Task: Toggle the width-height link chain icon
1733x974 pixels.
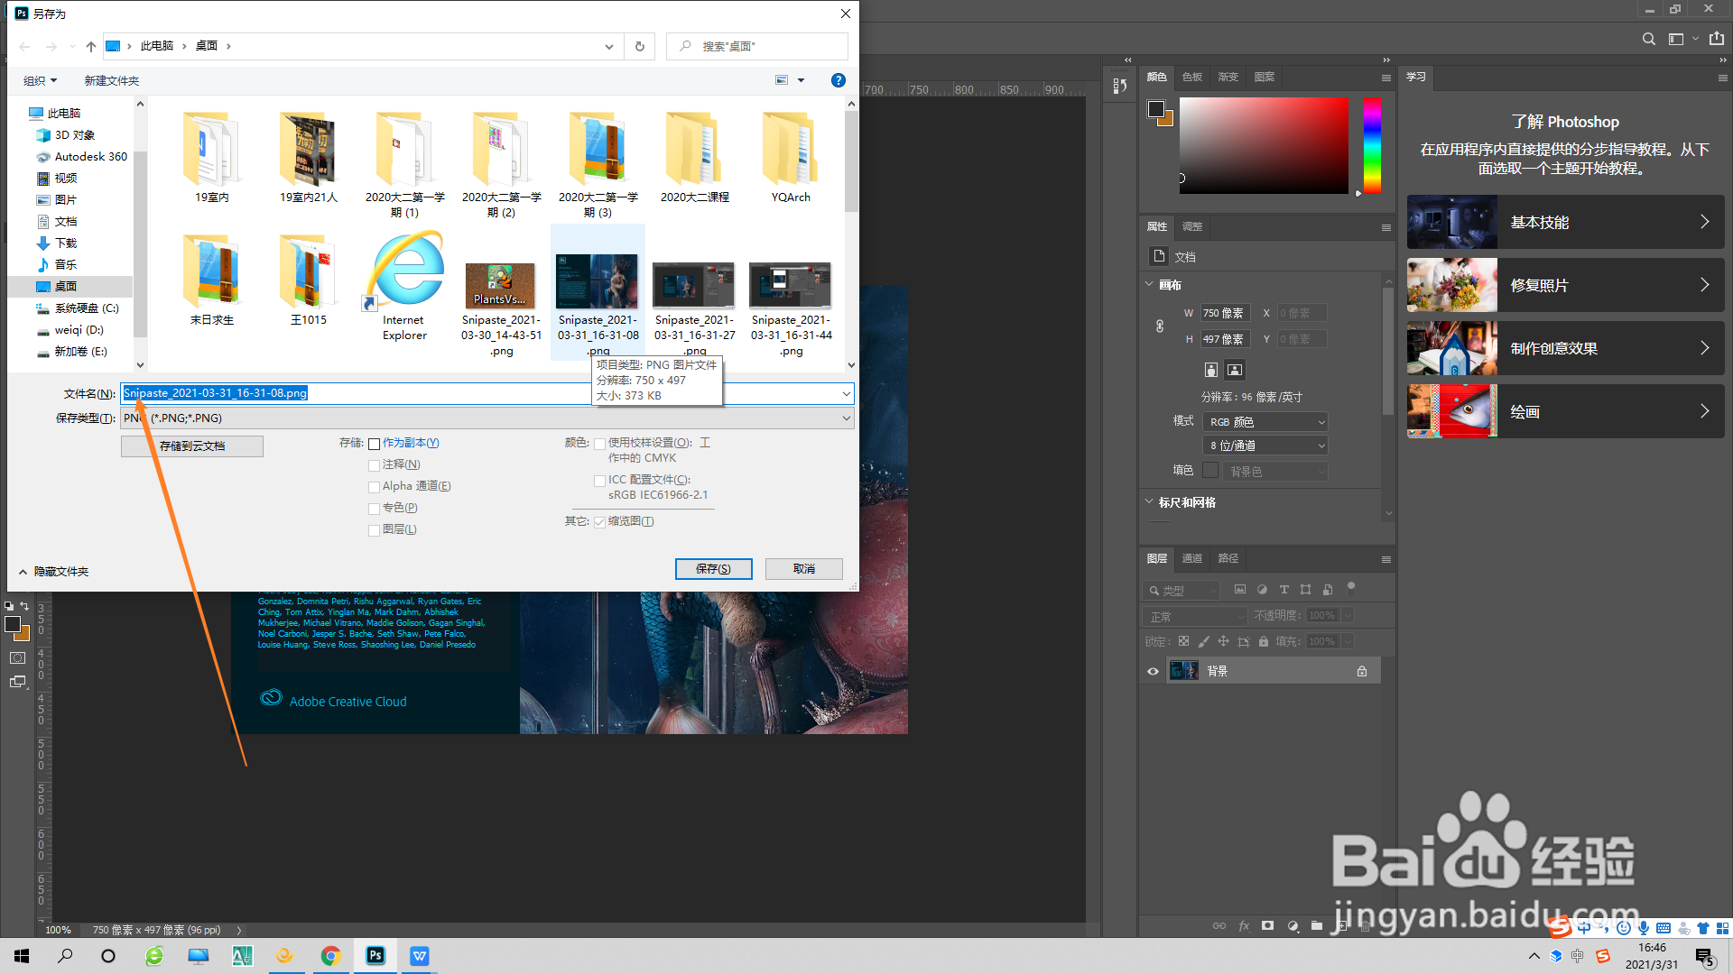Action: [1160, 326]
